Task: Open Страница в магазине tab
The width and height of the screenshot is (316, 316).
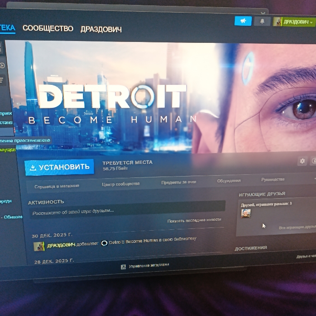Action: [56, 186]
